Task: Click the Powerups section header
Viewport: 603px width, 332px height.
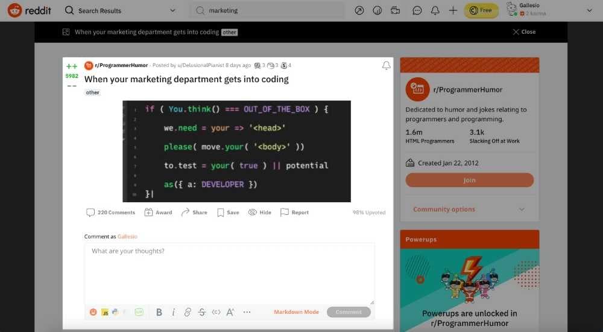Action: pyautogui.click(x=470, y=240)
